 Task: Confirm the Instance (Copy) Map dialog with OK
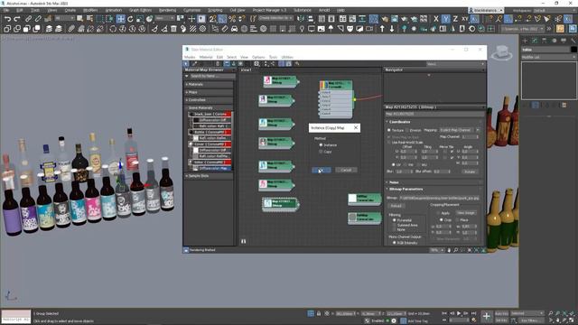[x=322, y=170]
